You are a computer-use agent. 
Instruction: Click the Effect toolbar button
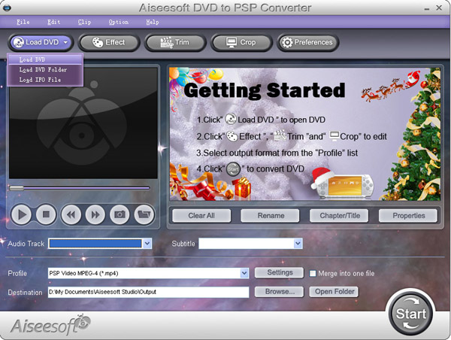(109, 43)
